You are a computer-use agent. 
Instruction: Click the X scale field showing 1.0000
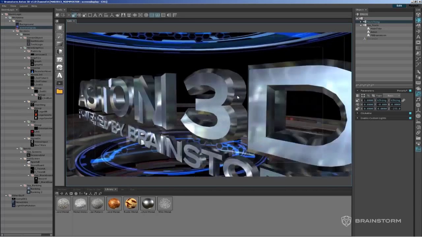[x=368, y=100]
